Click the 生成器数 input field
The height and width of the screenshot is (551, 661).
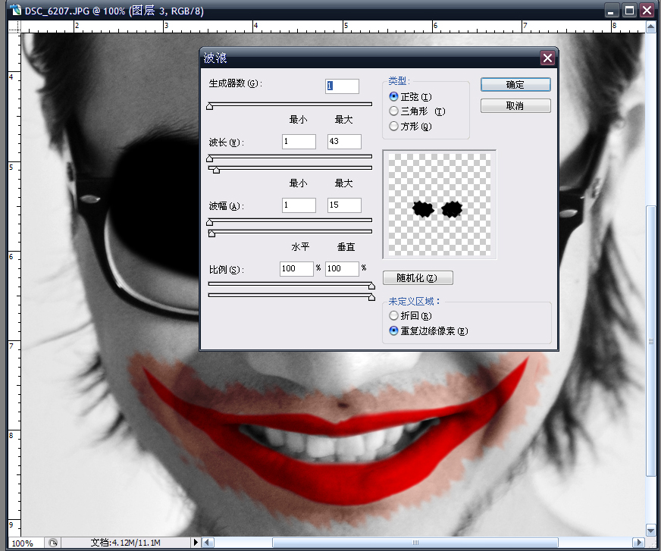coord(342,86)
